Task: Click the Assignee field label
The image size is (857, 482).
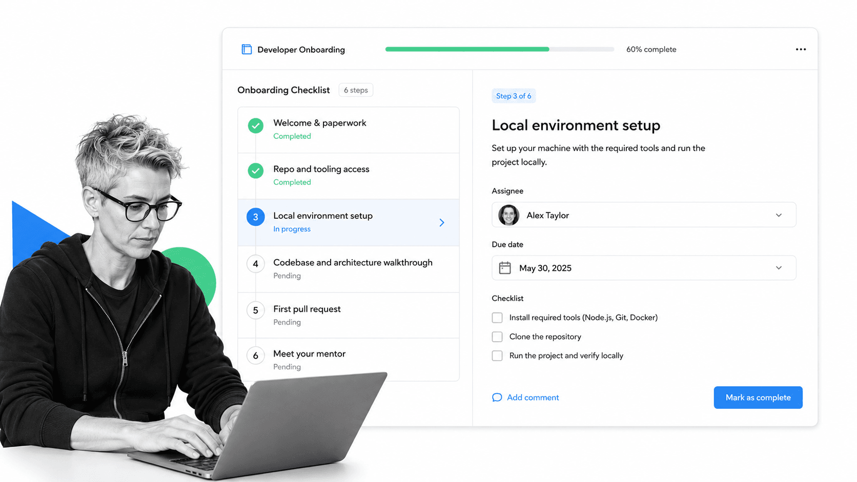Action: pyautogui.click(x=507, y=191)
